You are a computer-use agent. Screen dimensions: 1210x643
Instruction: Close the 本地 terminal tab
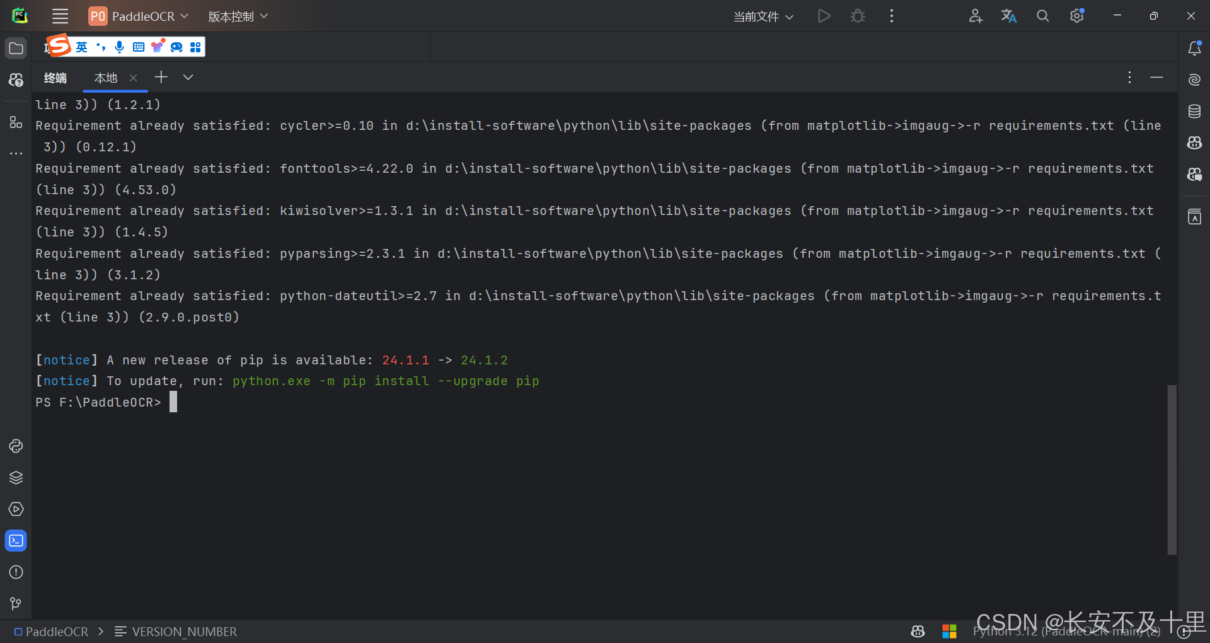click(x=133, y=78)
